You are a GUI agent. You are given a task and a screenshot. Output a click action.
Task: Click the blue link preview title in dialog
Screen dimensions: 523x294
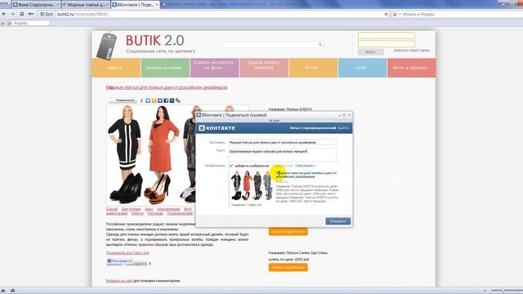tap(306, 175)
